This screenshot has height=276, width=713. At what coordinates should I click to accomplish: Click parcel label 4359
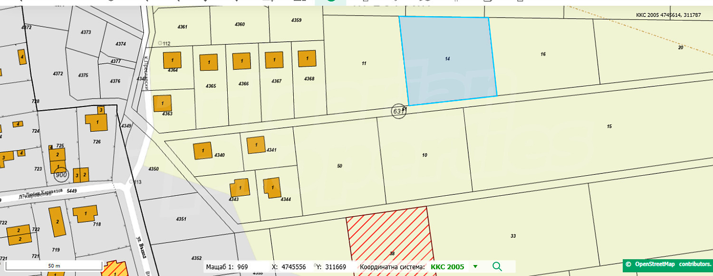pos(297,20)
